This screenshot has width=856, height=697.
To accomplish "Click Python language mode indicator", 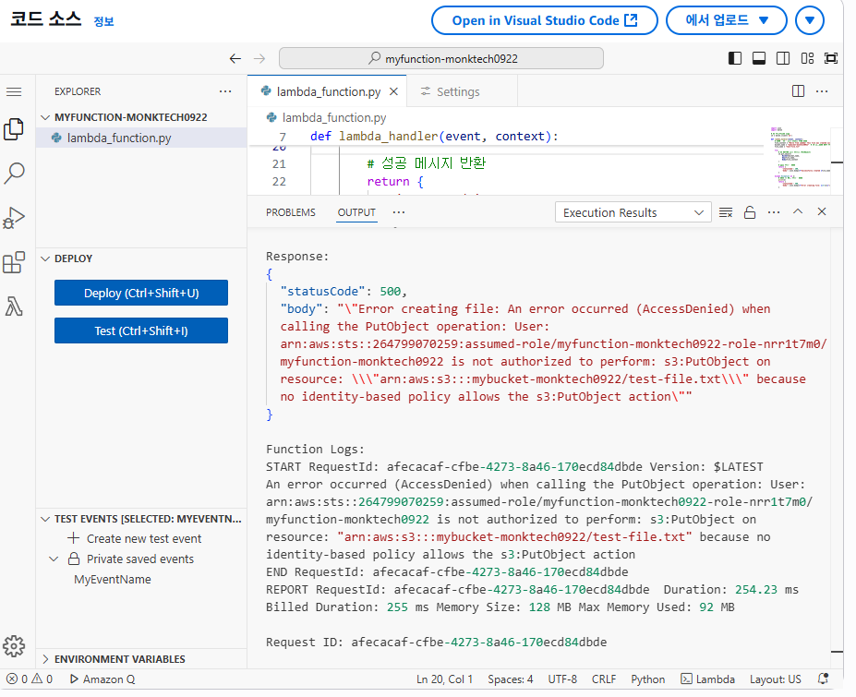I will click(648, 679).
